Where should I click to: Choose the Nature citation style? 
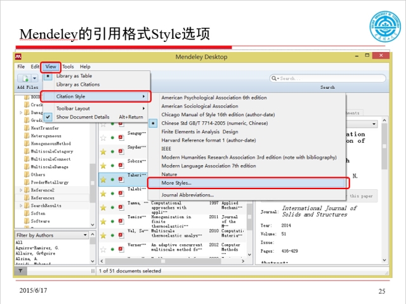[x=169, y=175]
